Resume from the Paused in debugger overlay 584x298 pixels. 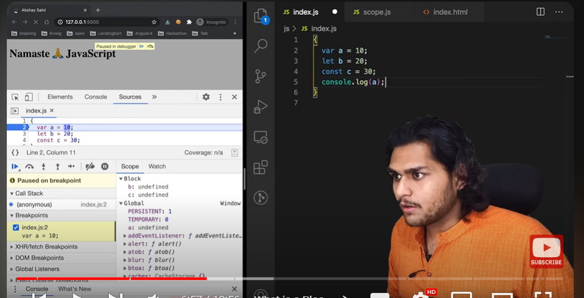click(x=142, y=46)
